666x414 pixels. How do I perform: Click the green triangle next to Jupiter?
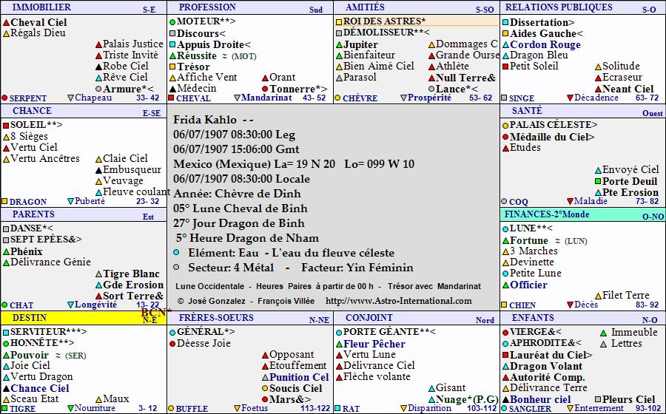pos(338,44)
